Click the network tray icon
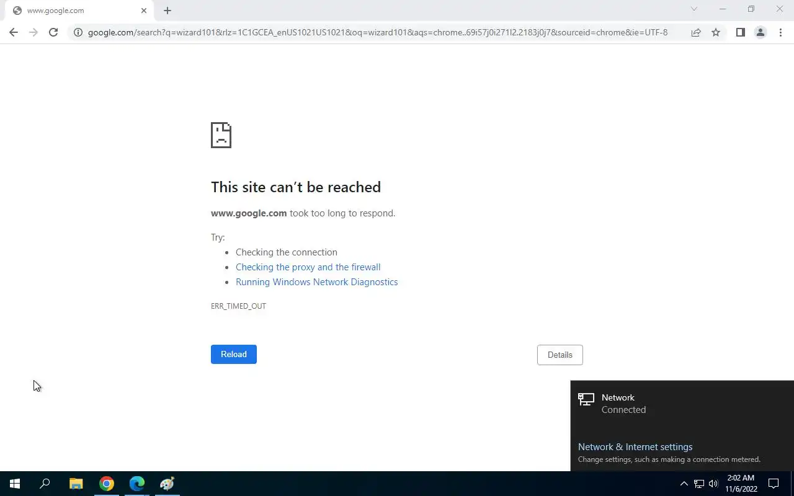Screen dimensions: 794x496 click(699, 484)
